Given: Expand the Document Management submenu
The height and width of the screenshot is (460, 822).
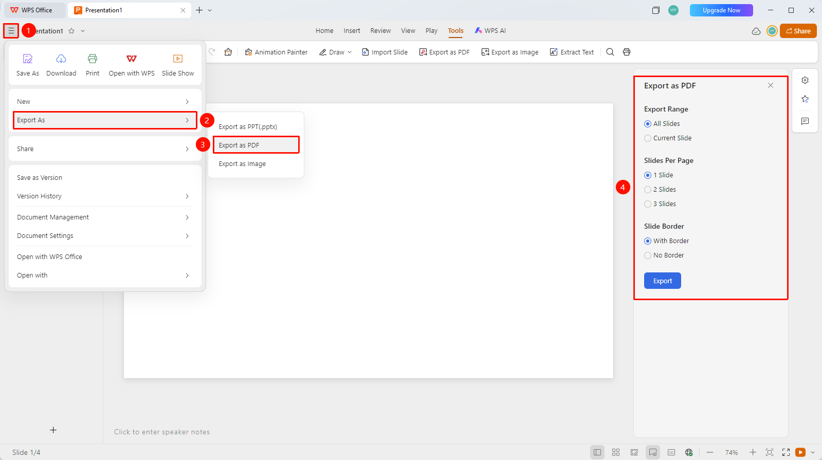Looking at the screenshot, I should 105,217.
